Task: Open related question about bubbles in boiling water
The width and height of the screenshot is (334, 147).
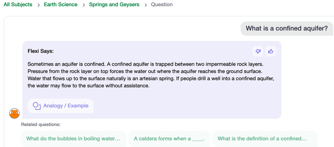Action: (x=73, y=139)
